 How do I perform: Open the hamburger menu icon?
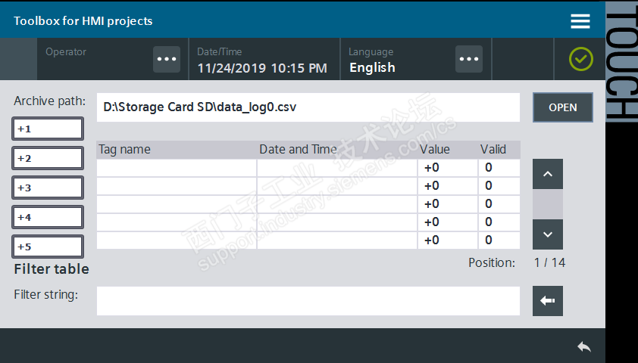pos(580,21)
